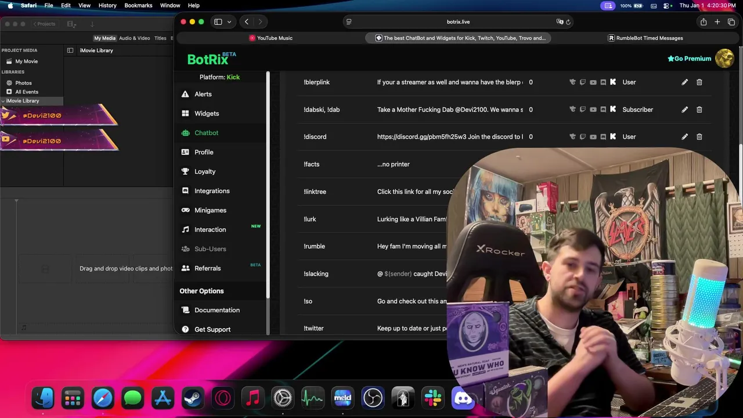
Task: Open the Chatbot section
Action: click(x=206, y=132)
